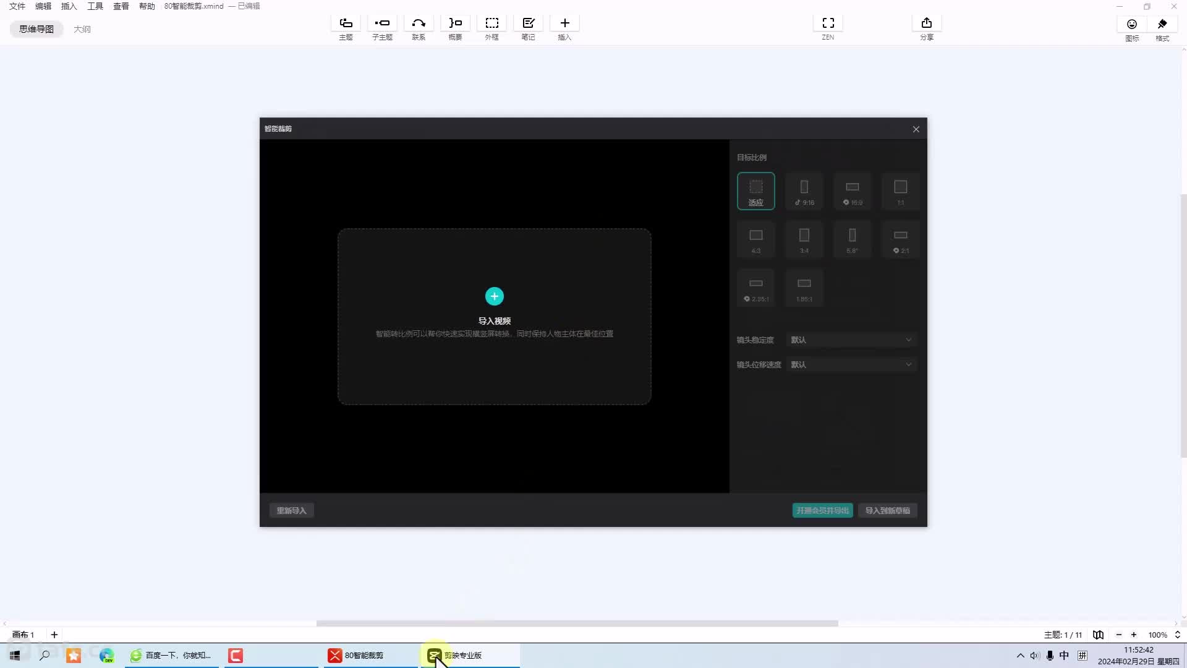Select the 1:1 aspect ratio

tap(900, 191)
